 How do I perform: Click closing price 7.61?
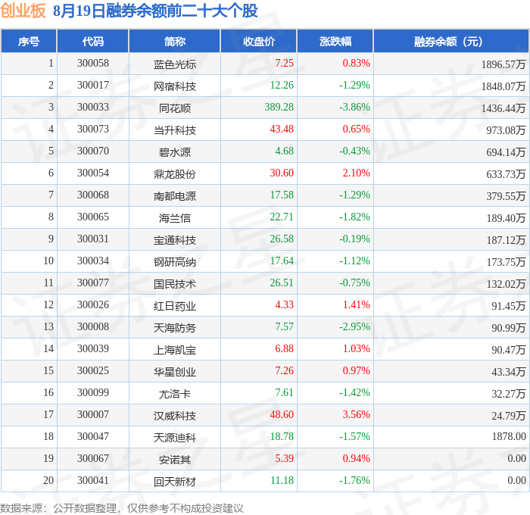284,393
